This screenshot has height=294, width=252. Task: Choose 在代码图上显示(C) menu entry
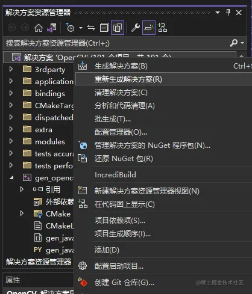tap(163, 204)
